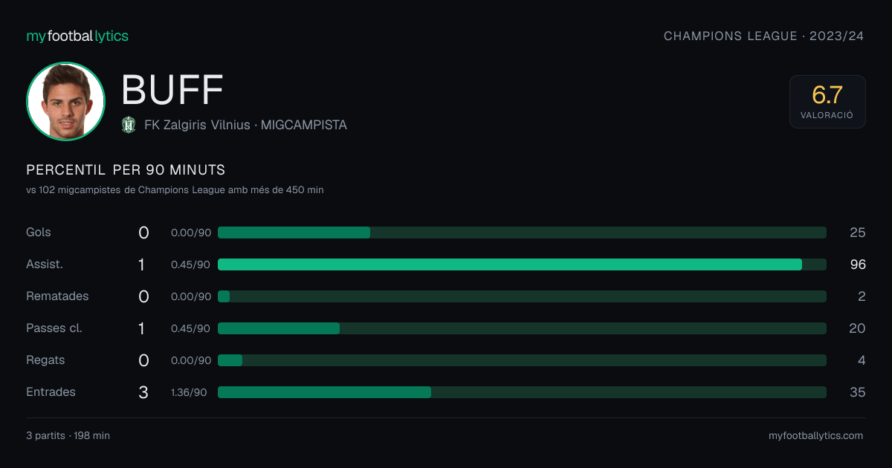Click the 3 partits 198 min footer text
The height and width of the screenshot is (468, 892).
click(68, 436)
